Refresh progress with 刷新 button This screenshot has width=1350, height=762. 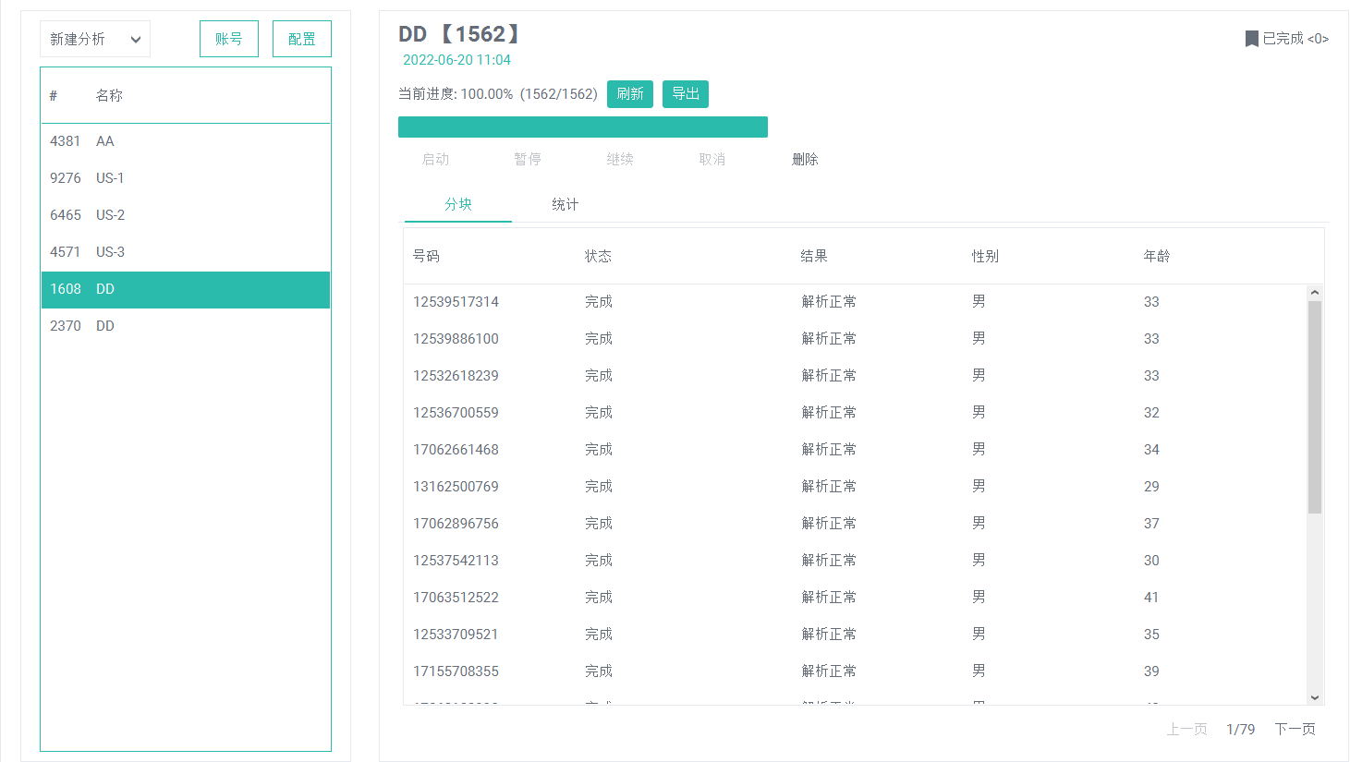(x=630, y=94)
